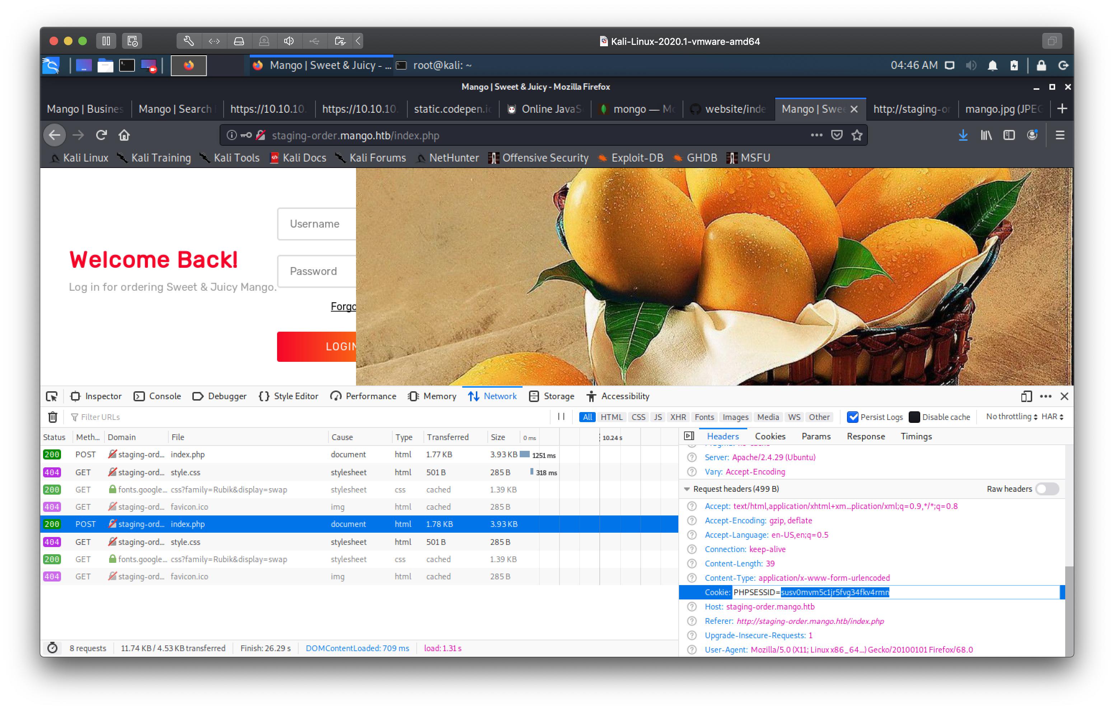This screenshot has width=1114, height=710.
Task: Filter requests by XHR
Action: 678,417
